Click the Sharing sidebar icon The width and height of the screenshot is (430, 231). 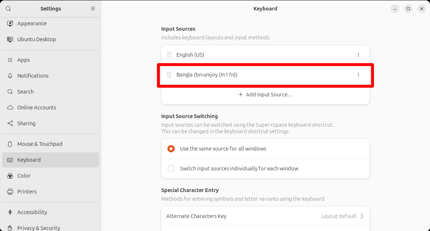pos(10,123)
